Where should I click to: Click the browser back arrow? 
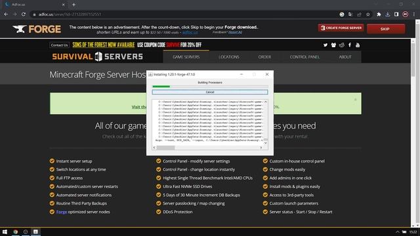[x=6, y=14]
